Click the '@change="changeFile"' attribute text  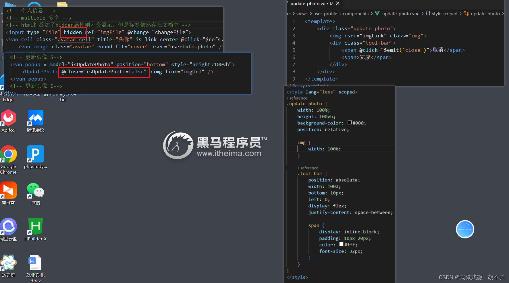tap(158, 32)
